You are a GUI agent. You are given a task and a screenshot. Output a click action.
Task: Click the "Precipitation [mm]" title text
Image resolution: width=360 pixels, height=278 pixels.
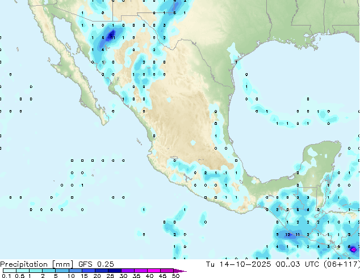37,264
